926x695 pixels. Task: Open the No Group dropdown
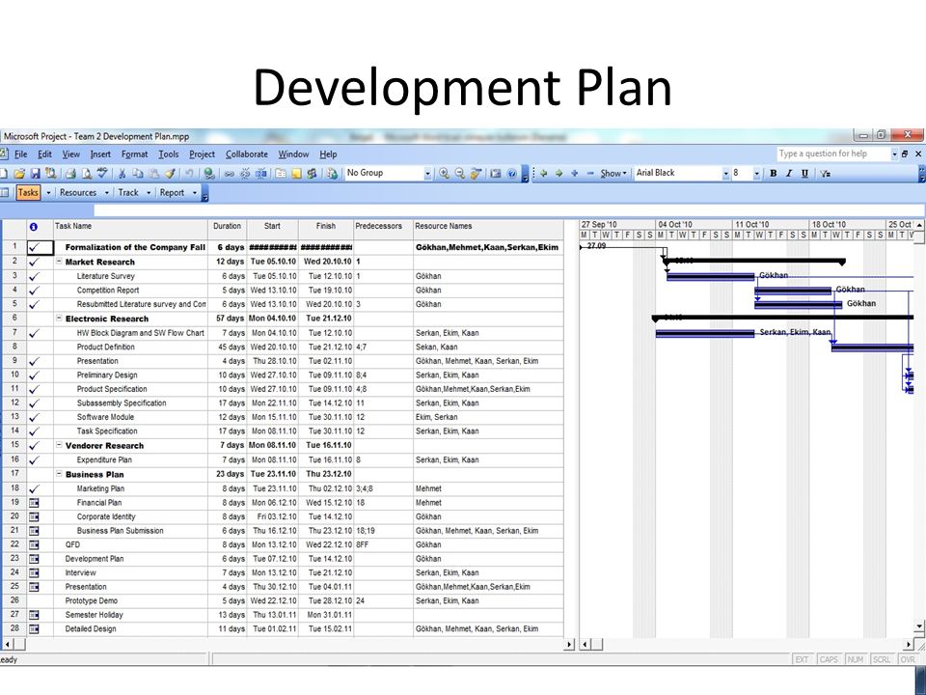(x=427, y=173)
